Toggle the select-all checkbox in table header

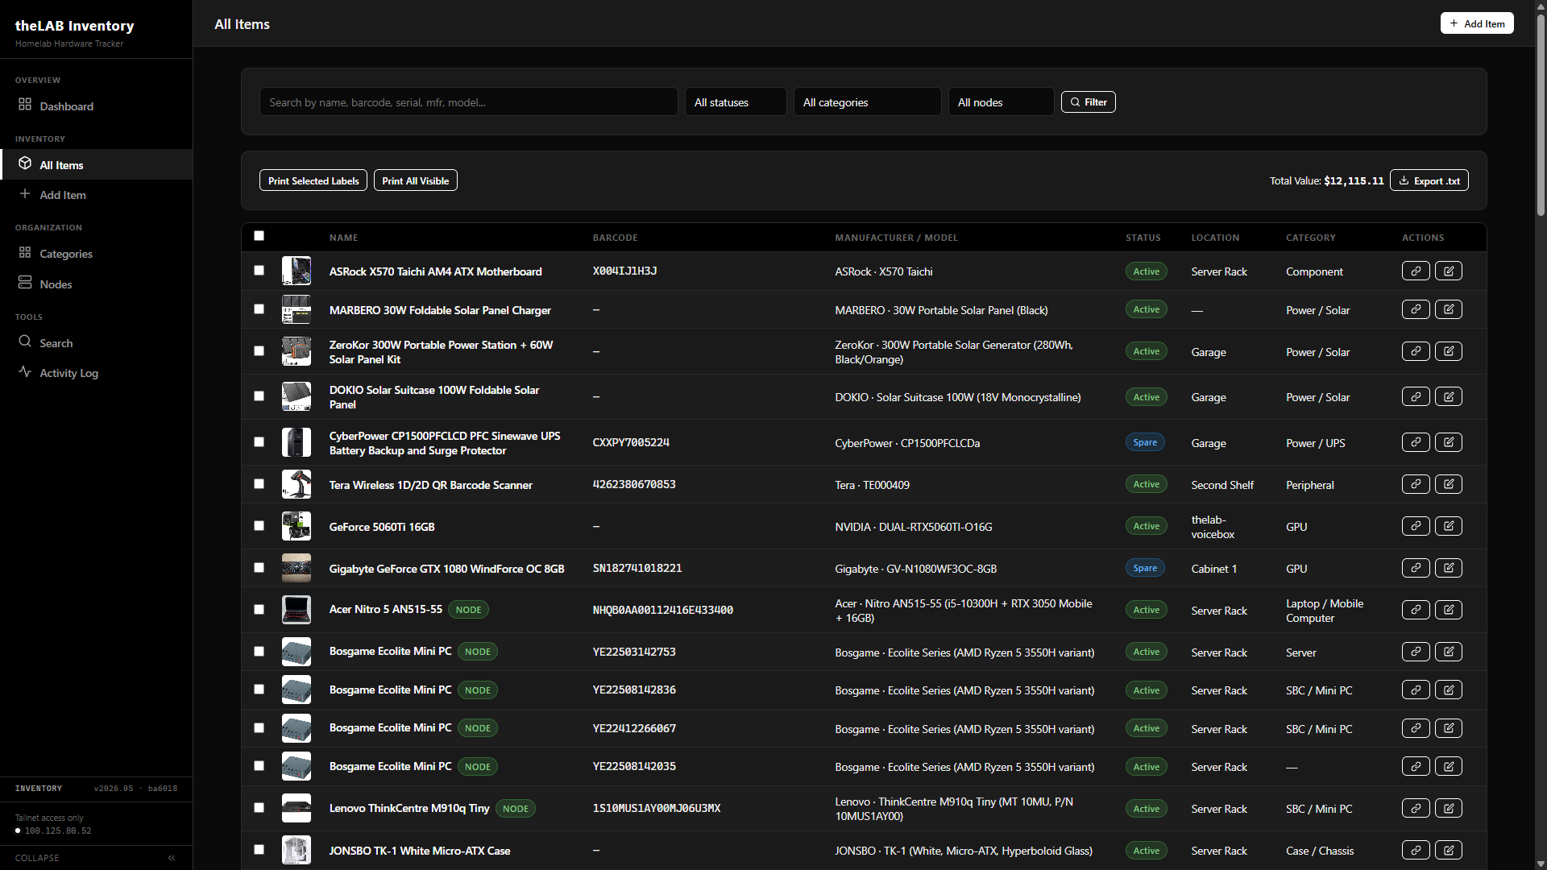pyautogui.click(x=259, y=236)
